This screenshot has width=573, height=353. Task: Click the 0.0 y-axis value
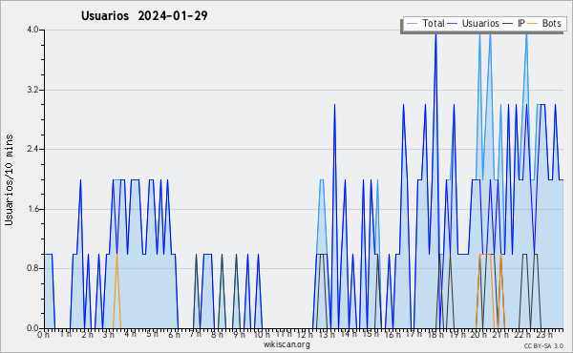32,328
